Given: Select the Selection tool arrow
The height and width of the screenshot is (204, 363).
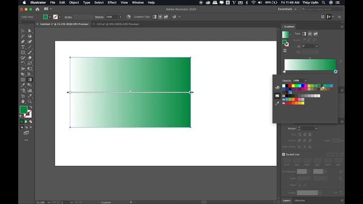Looking at the screenshot, I should [x=23, y=31].
